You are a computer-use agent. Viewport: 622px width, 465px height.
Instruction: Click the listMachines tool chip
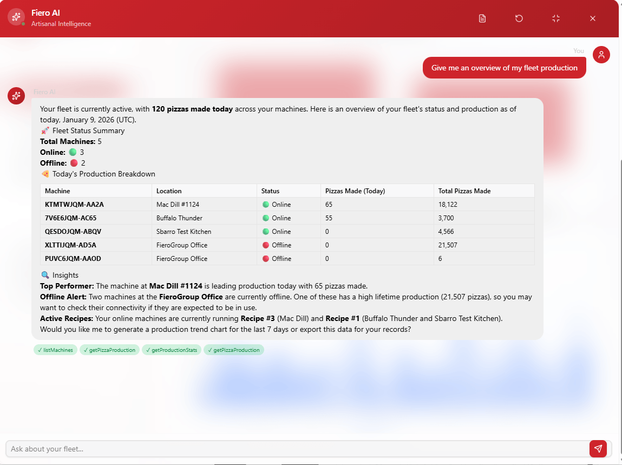pyautogui.click(x=55, y=350)
